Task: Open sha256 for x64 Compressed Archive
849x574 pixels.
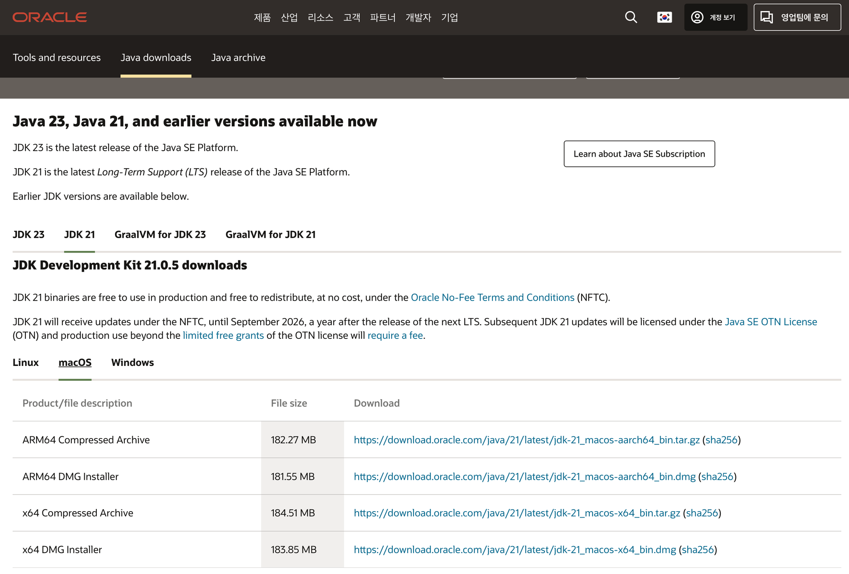Action: 702,513
